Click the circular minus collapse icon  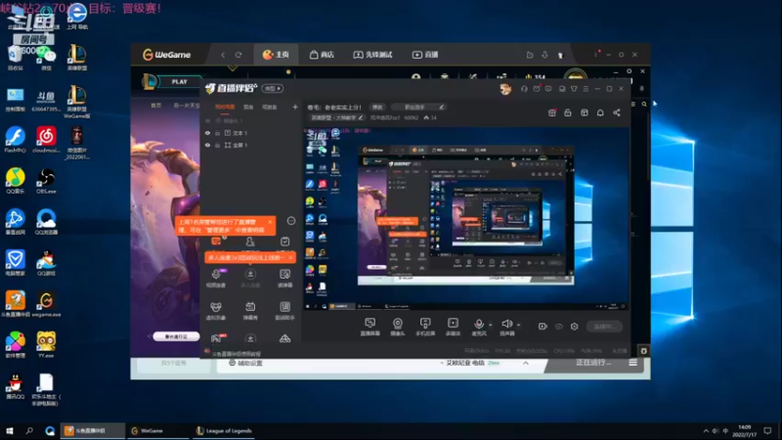[291, 221]
